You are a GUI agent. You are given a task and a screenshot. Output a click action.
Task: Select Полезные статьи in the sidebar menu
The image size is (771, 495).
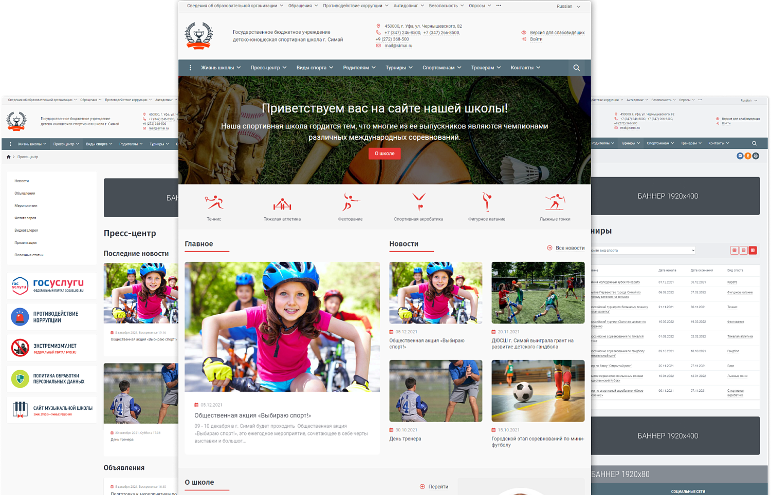point(29,255)
